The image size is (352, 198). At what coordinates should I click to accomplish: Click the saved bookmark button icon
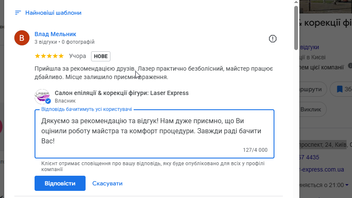339,89
